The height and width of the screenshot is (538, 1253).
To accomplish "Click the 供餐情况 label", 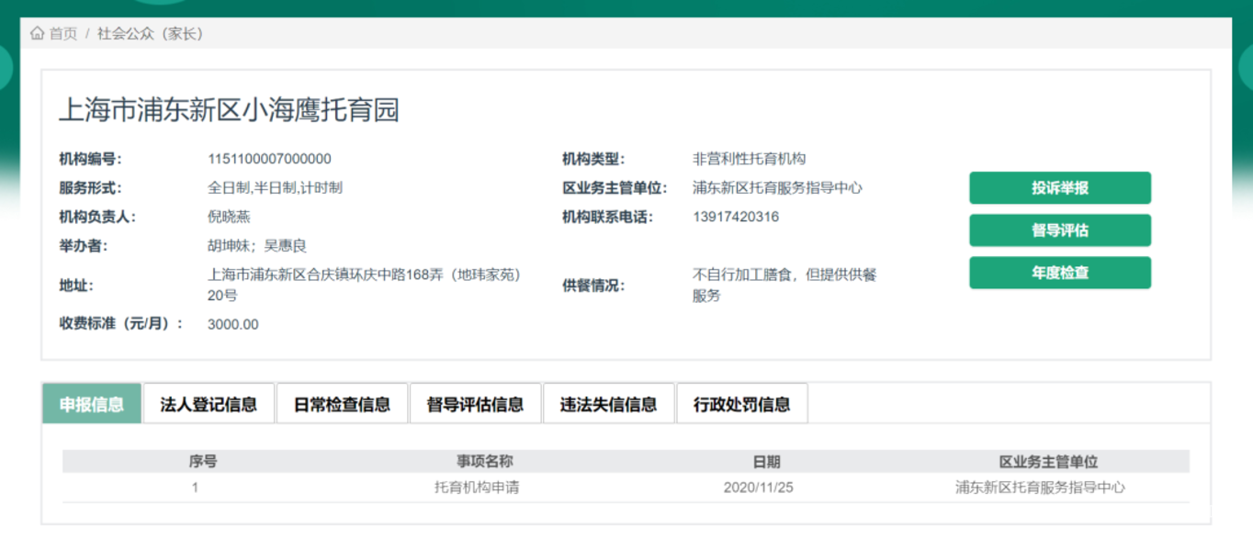I will pyautogui.click(x=593, y=286).
